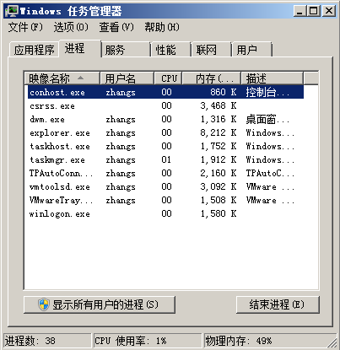Select the 进程 tab
The height and width of the screenshot is (350, 340).
(79, 48)
